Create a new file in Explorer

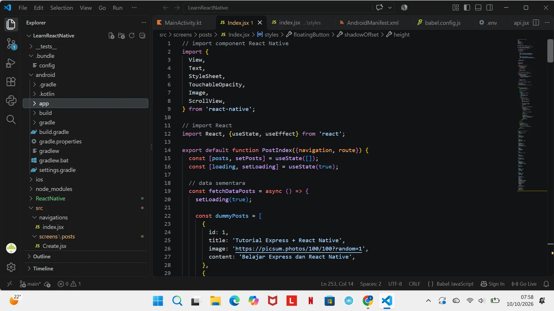pos(111,36)
